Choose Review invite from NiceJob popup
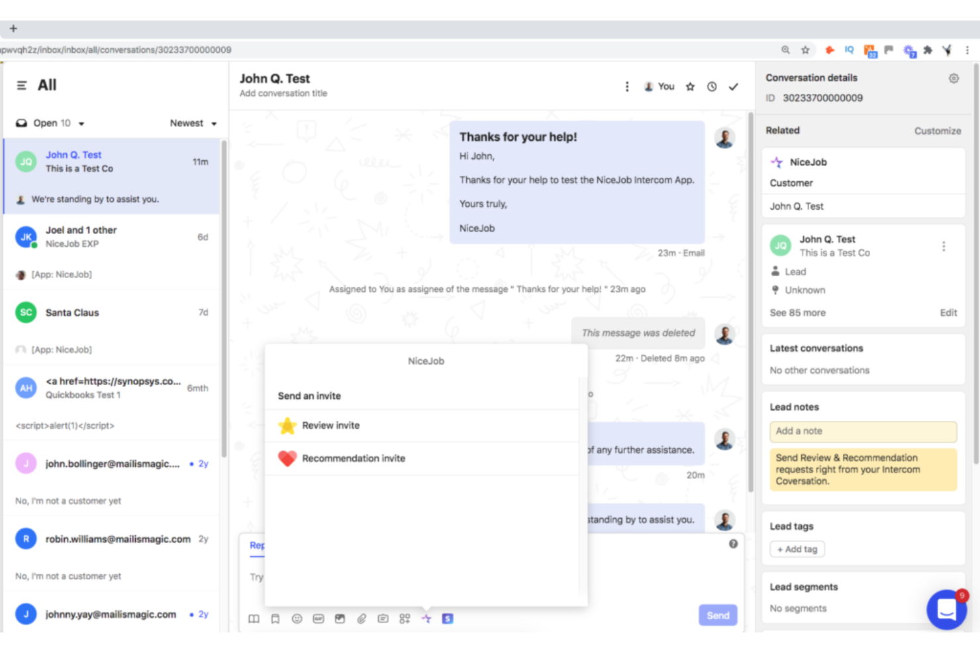Image resolution: width=980 pixels, height=653 pixels. tap(331, 425)
